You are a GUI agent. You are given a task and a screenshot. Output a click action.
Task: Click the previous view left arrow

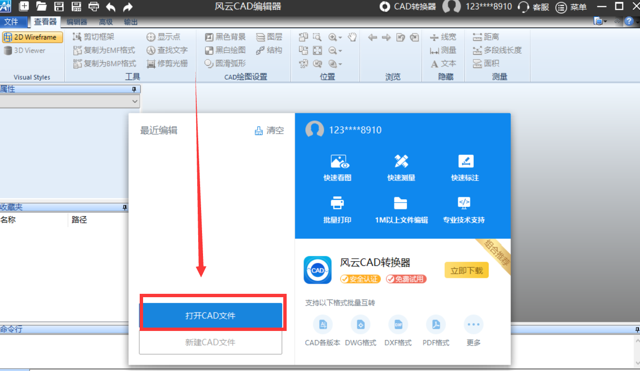pos(372,37)
